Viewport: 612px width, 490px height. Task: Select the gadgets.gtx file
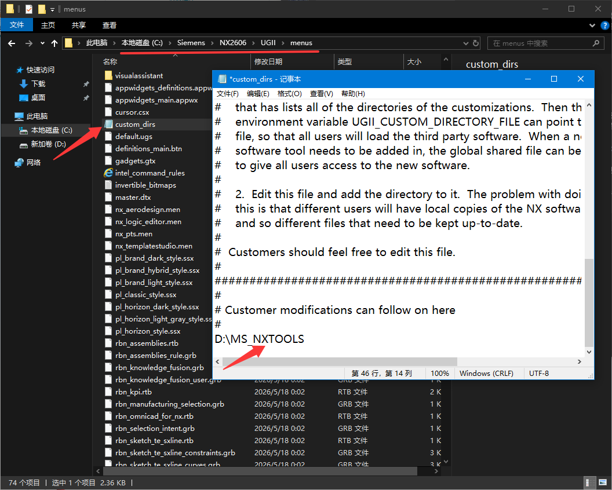point(136,161)
